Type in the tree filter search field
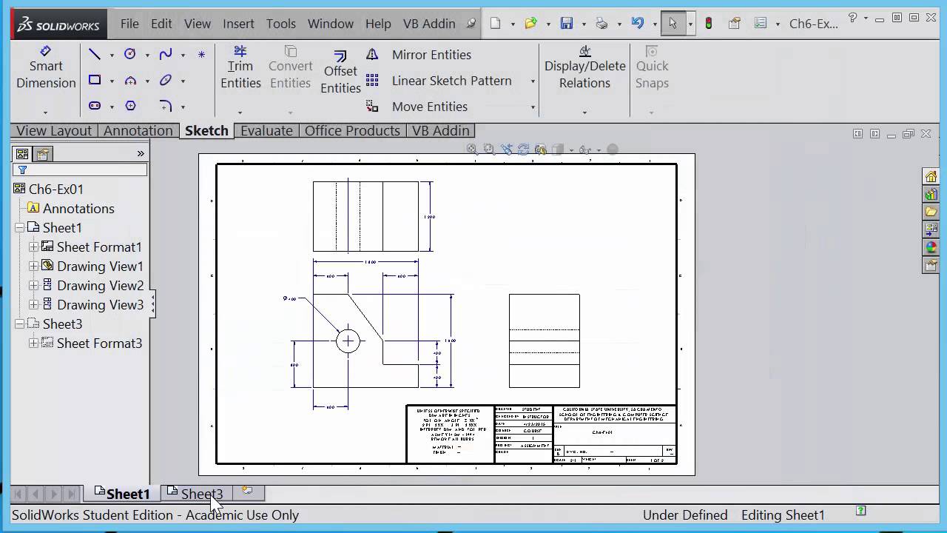 [81, 170]
